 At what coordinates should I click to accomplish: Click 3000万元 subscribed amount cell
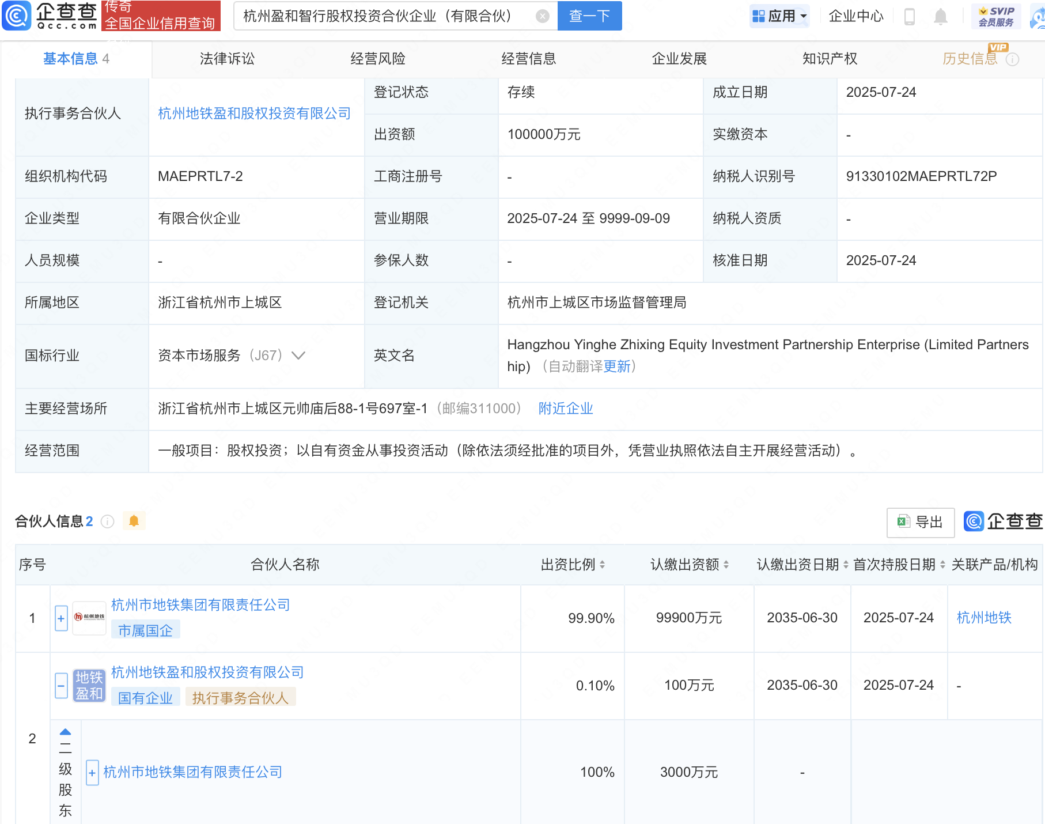click(x=689, y=772)
